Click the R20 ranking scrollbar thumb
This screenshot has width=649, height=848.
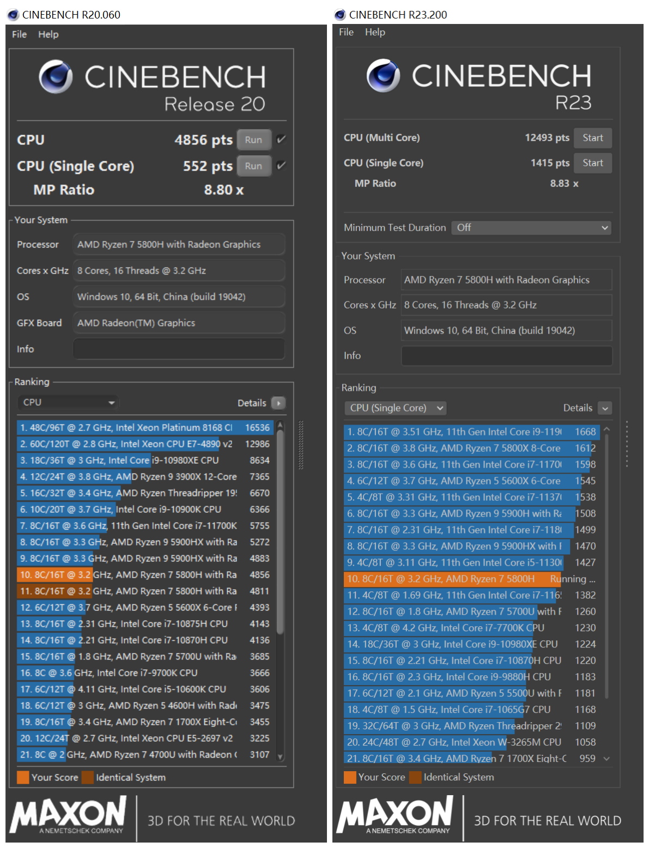click(280, 532)
